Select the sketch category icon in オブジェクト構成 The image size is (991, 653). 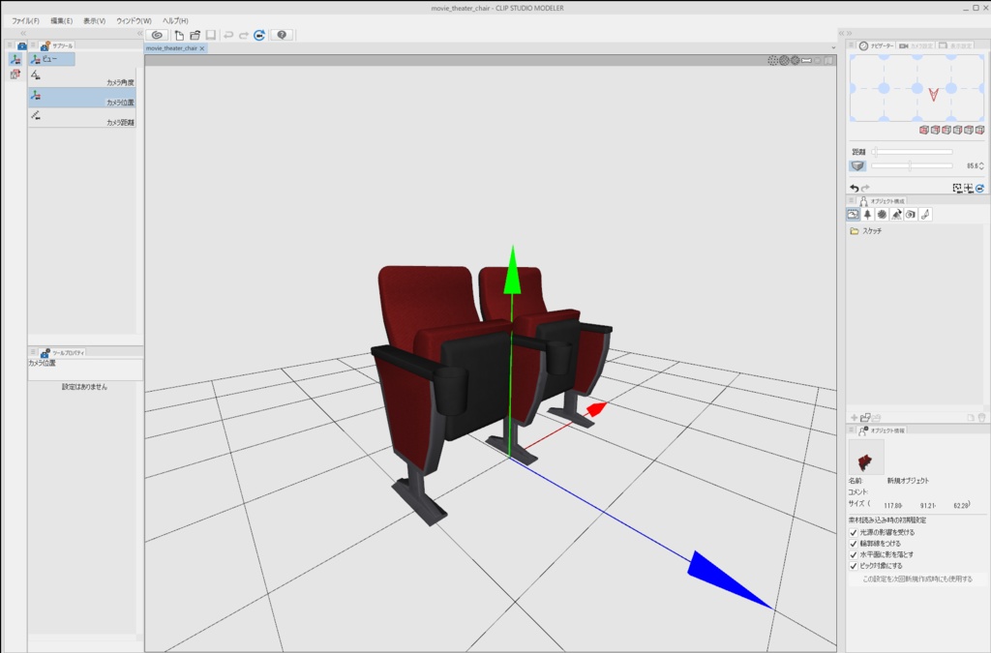pyautogui.click(x=854, y=215)
